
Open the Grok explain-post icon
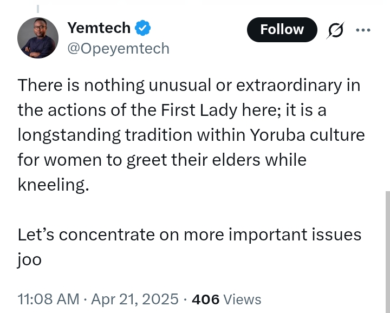335,30
